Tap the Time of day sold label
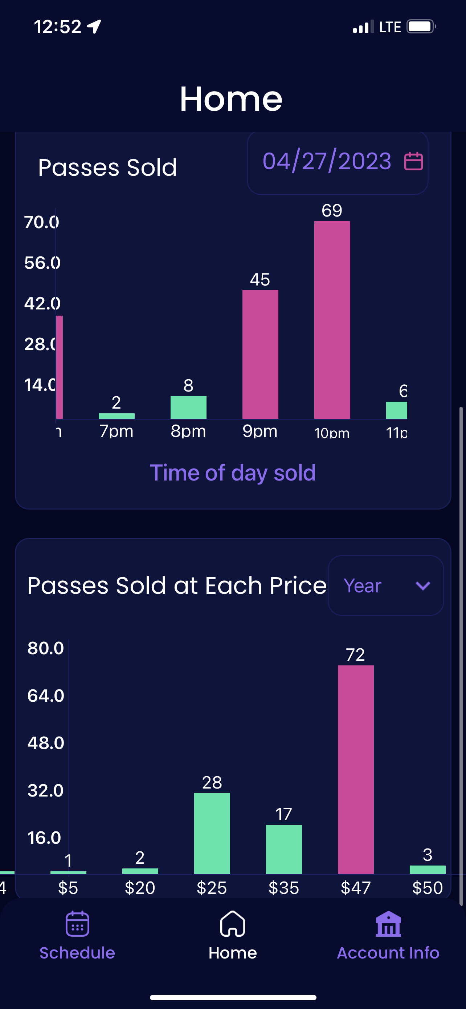 tap(233, 473)
